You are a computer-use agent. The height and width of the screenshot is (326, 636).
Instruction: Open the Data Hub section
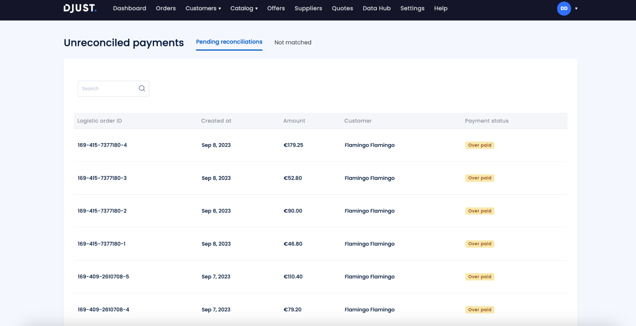[x=376, y=8]
